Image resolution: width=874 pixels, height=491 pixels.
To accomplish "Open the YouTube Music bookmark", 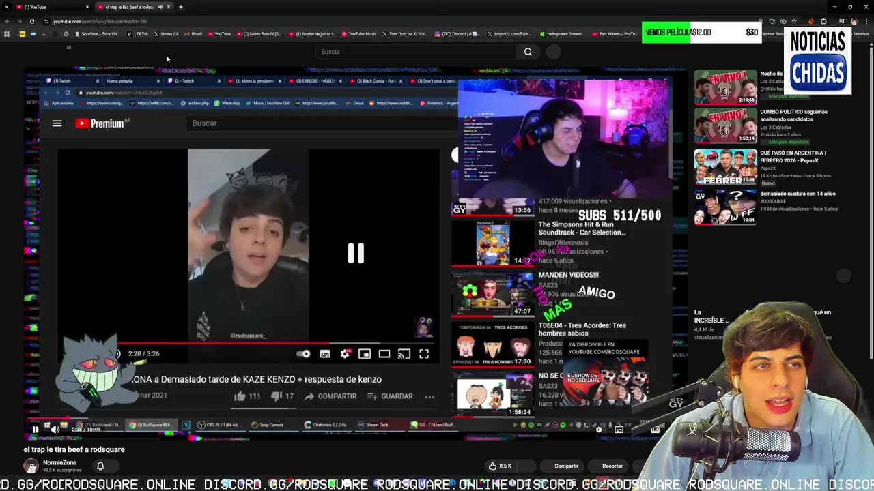I will pos(359,33).
